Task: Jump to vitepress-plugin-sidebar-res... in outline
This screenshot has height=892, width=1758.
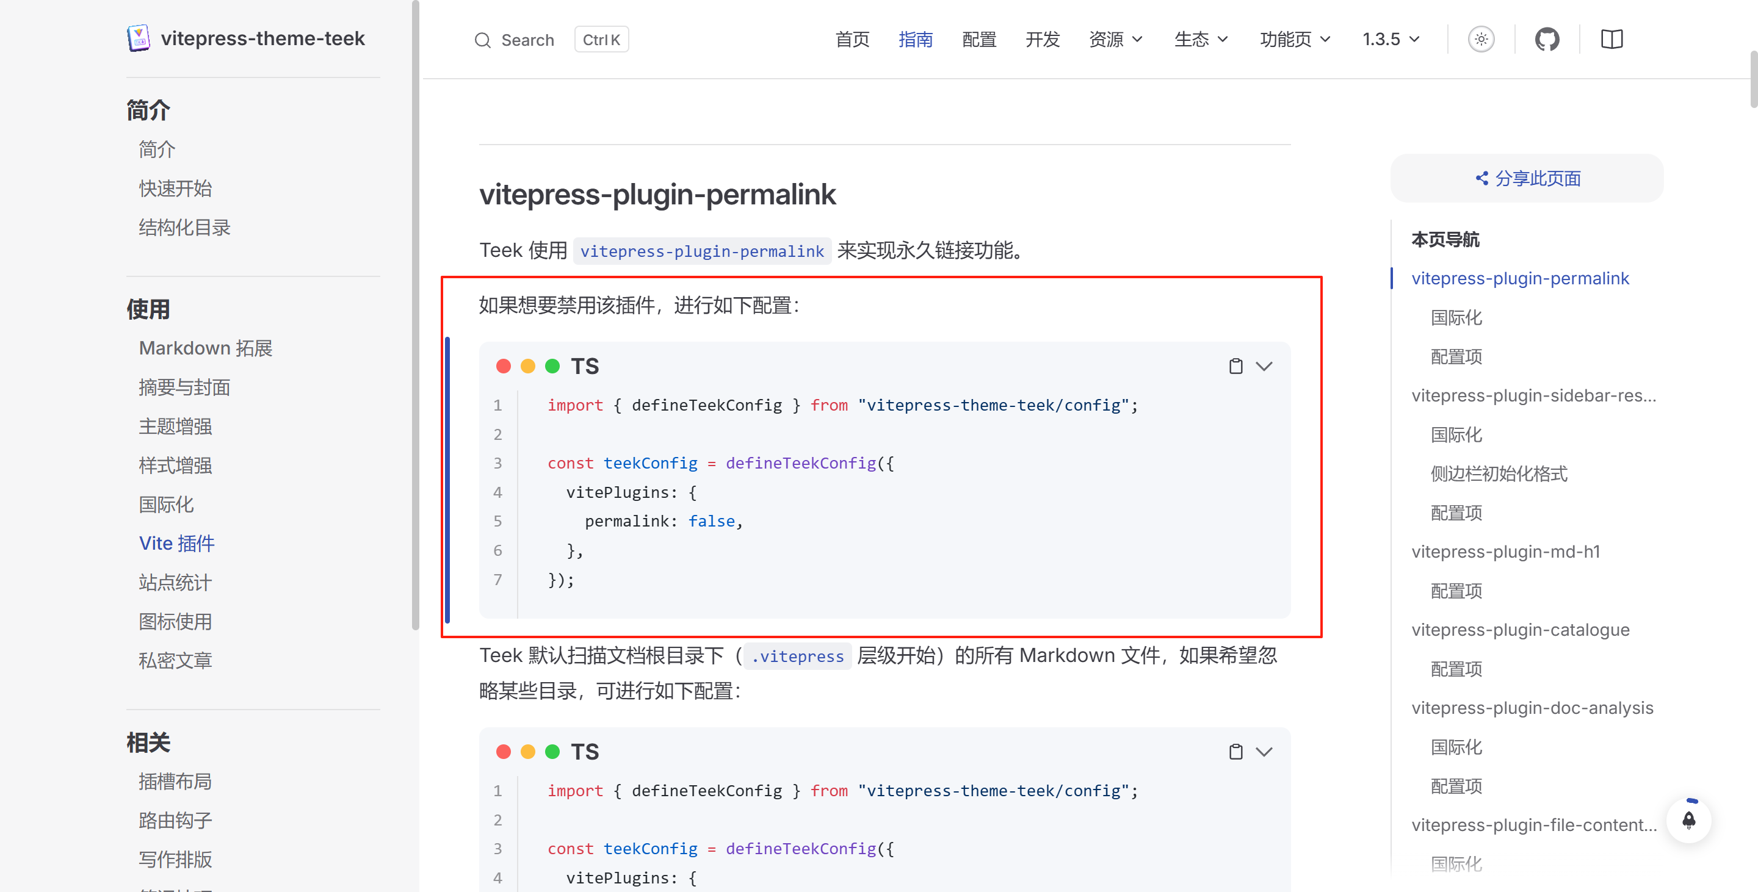Action: click(x=1533, y=395)
